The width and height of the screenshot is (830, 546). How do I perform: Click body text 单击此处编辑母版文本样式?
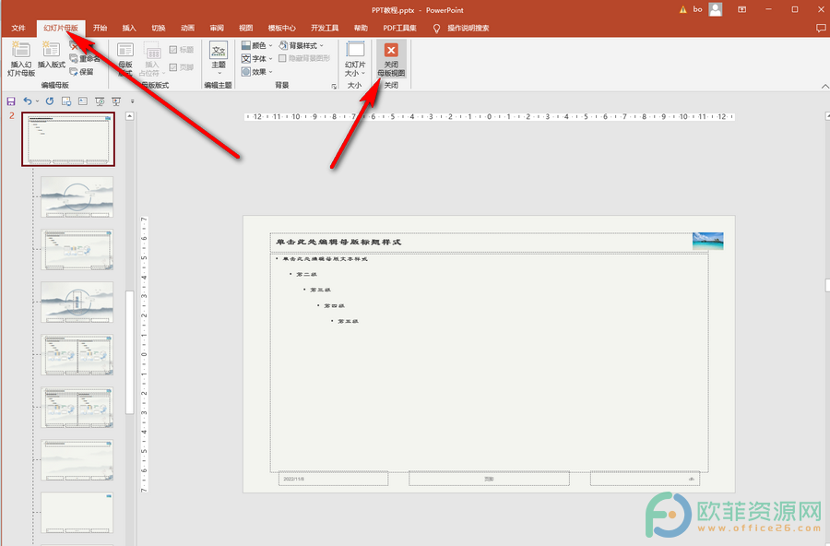coord(325,259)
